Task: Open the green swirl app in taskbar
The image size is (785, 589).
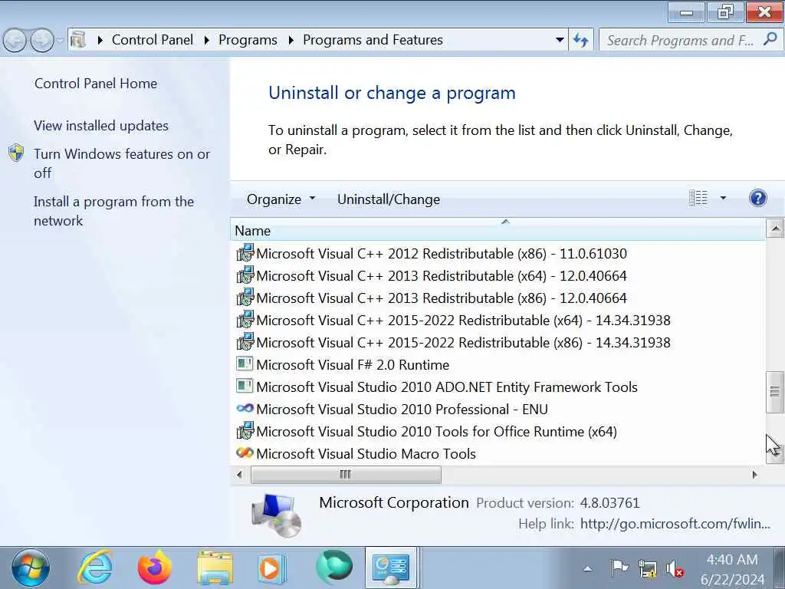Action: [x=334, y=568]
